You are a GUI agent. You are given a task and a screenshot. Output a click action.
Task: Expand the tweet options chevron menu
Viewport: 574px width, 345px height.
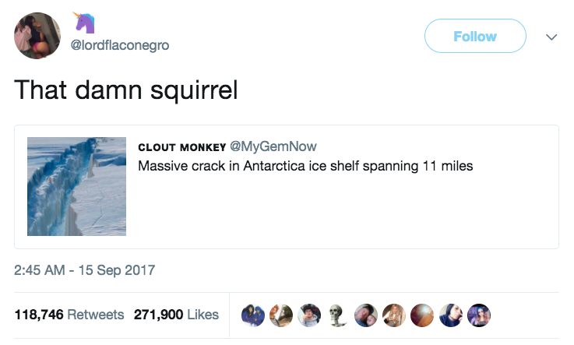pos(551,37)
